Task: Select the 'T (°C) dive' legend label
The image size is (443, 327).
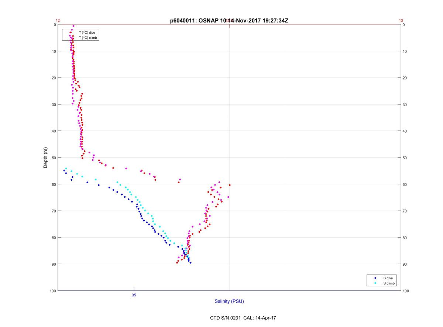Action: tap(87, 33)
